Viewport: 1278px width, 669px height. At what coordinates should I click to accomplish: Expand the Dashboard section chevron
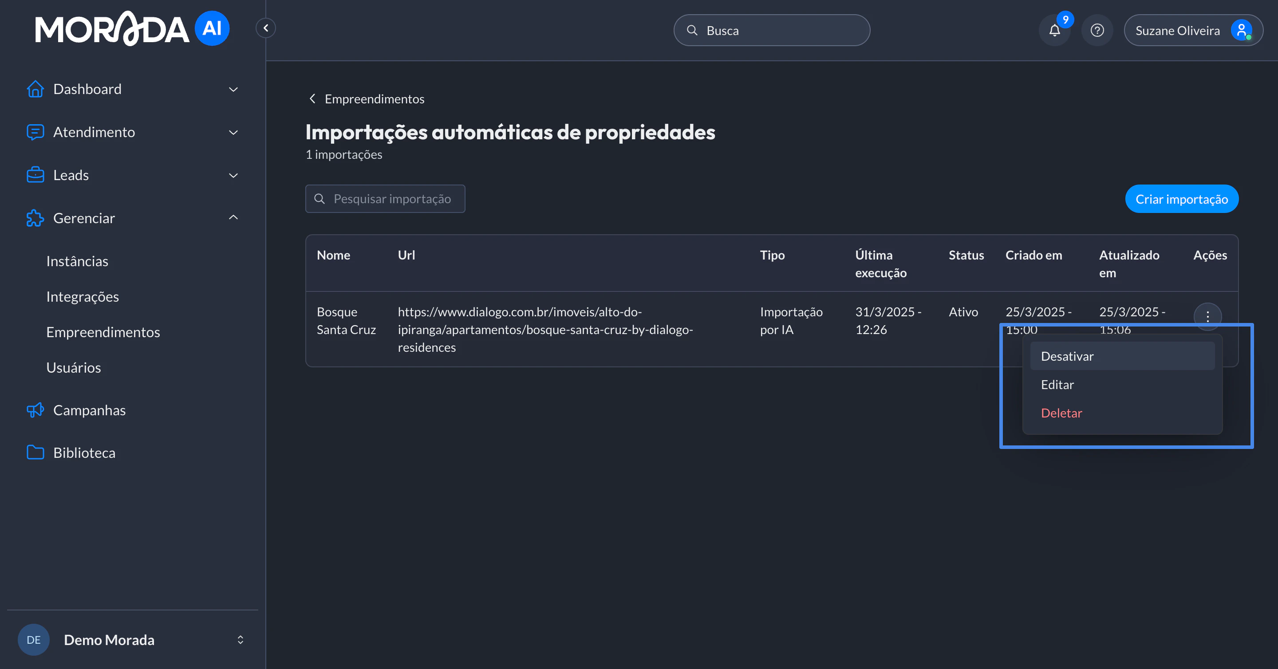point(233,89)
